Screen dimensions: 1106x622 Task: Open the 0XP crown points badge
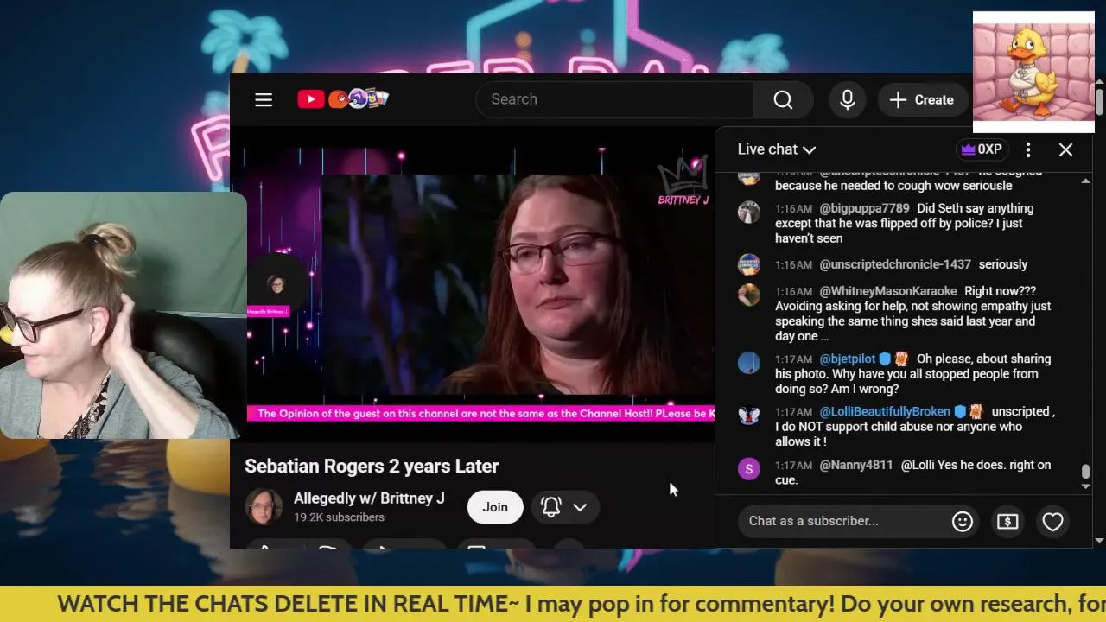[x=982, y=149]
